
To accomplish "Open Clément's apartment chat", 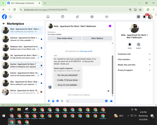I will (22, 39).
